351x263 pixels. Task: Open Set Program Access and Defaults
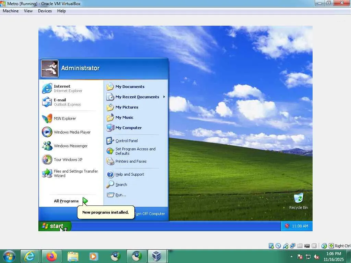click(136, 151)
